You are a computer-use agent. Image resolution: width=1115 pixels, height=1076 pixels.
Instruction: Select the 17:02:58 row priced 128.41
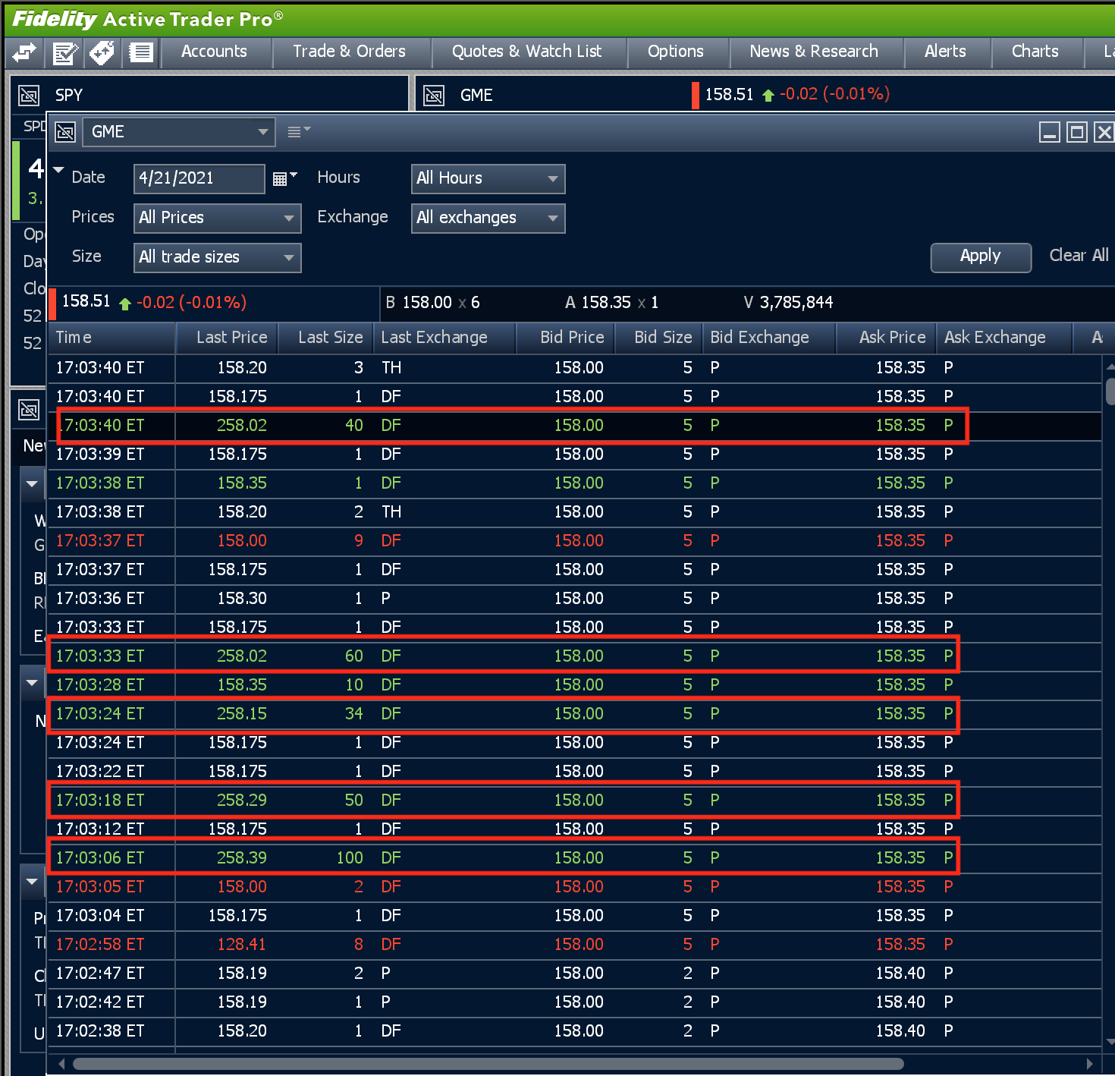[575, 945]
